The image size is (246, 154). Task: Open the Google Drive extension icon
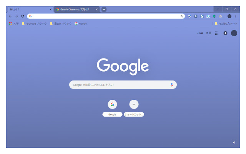pos(220,16)
